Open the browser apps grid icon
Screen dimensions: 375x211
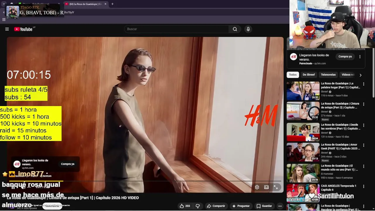tap(4, 20)
